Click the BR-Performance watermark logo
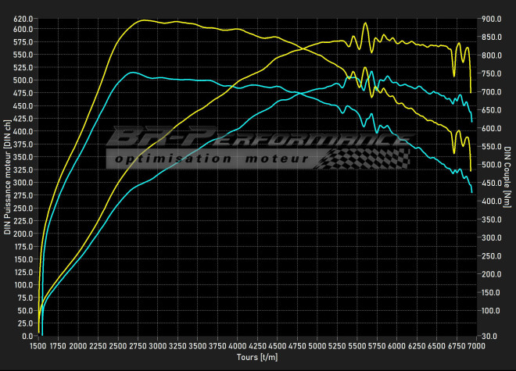Screen dimensions: 516x371 pyautogui.click(x=258, y=139)
